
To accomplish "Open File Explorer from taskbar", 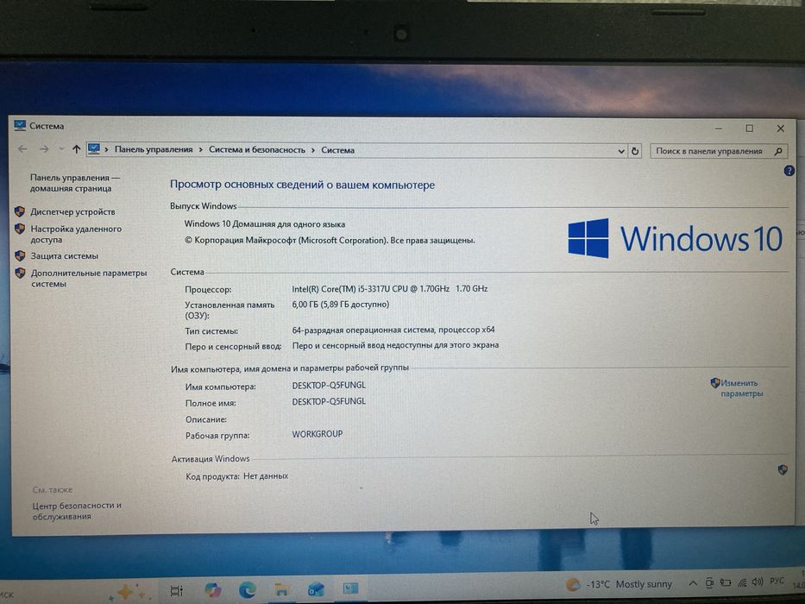I will [x=281, y=590].
